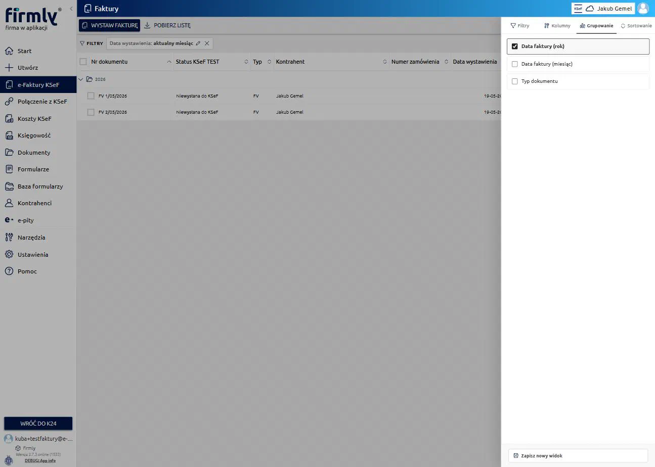Select the Grupowanie tab
Screen dimensions: 655x467
(597, 26)
